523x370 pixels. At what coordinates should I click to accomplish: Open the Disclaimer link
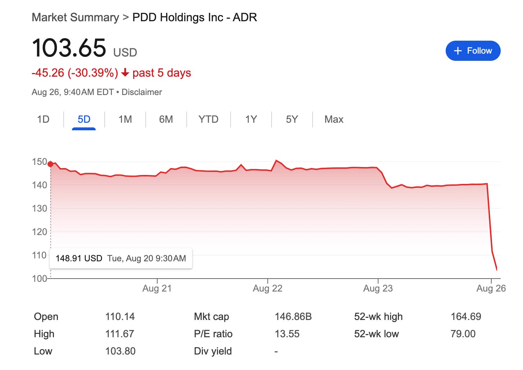(142, 92)
